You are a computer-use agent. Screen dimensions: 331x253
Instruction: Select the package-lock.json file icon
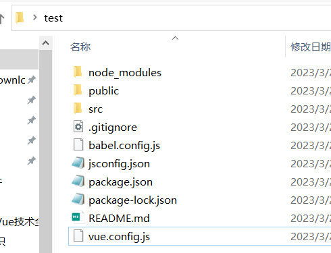[x=78, y=200]
